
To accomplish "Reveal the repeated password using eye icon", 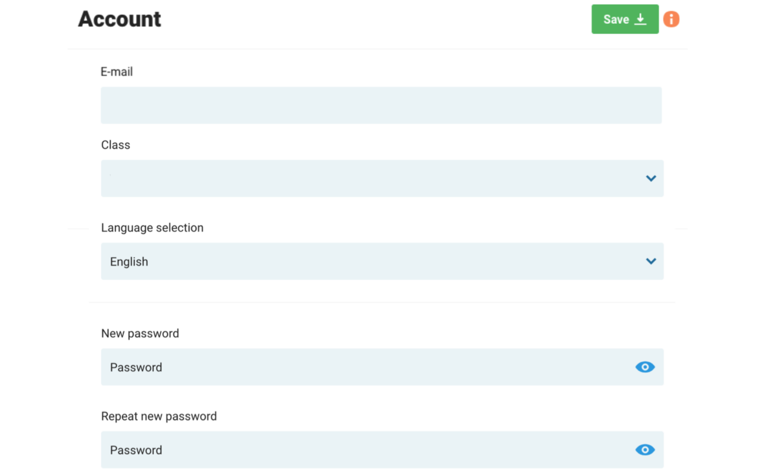I will (x=645, y=449).
